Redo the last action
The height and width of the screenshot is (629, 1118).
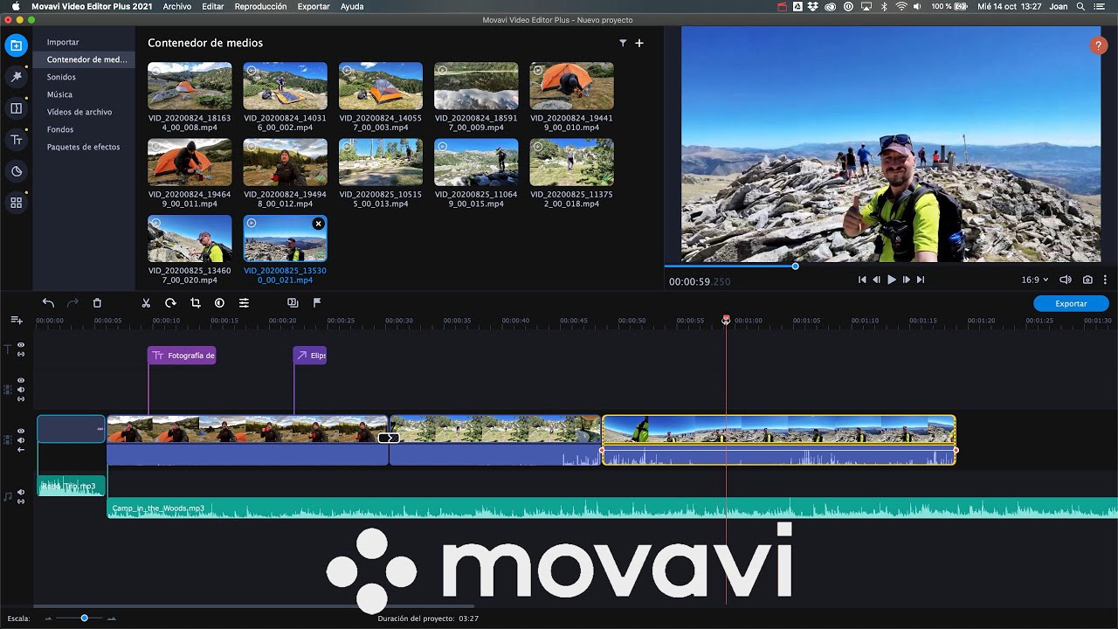pos(72,303)
